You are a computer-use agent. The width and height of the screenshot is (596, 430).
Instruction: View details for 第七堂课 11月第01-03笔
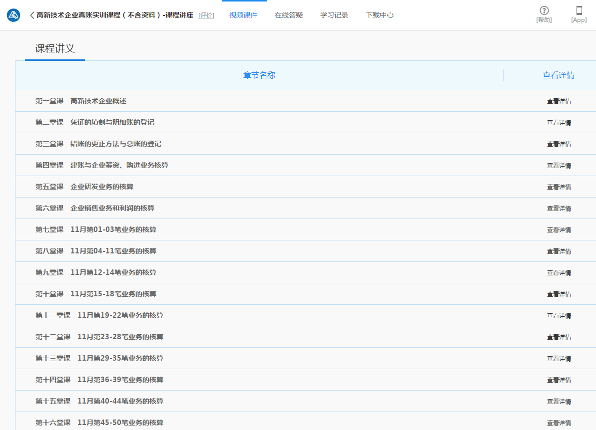pos(559,230)
